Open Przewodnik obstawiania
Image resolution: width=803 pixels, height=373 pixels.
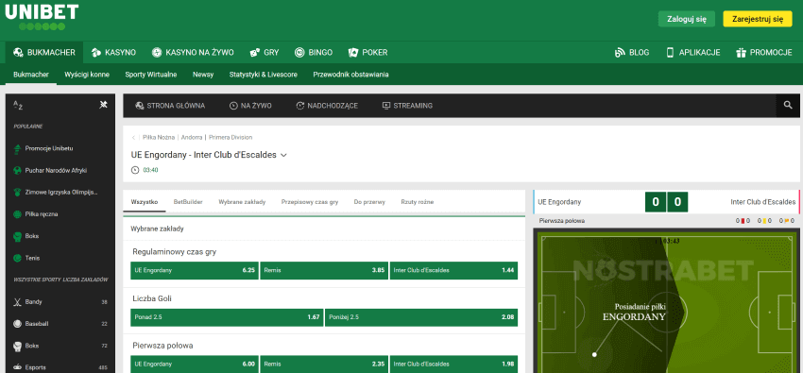tap(350, 75)
